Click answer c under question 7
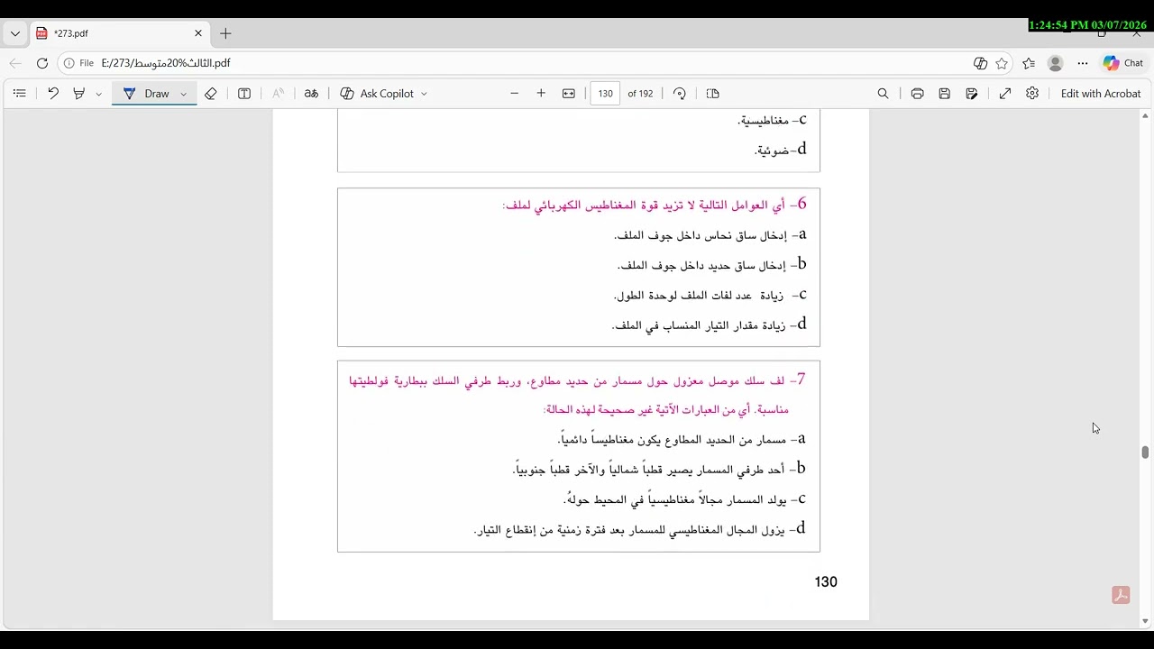Screen dimensions: 1154x649 pyautogui.click(x=685, y=499)
